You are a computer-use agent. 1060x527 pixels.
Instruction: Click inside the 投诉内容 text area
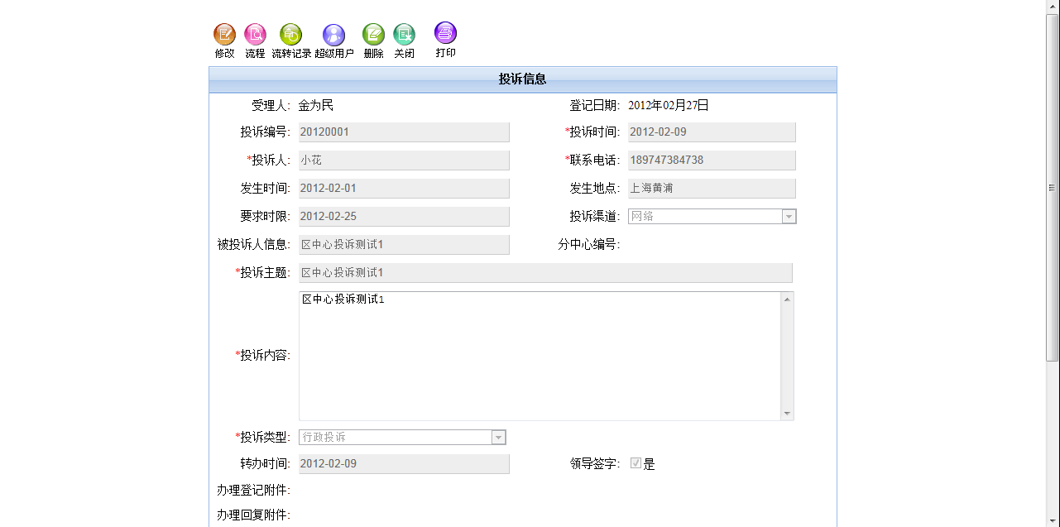(x=538, y=356)
